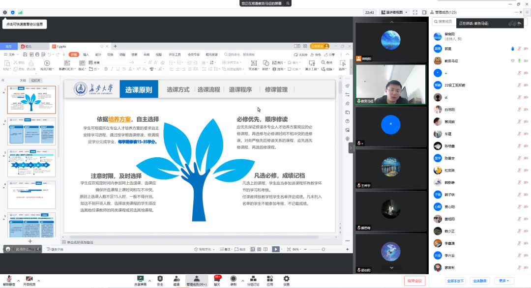Screen dimensions: 531x288
Task: Turn on camera via 开启视频 button
Action: (x=29, y=279)
